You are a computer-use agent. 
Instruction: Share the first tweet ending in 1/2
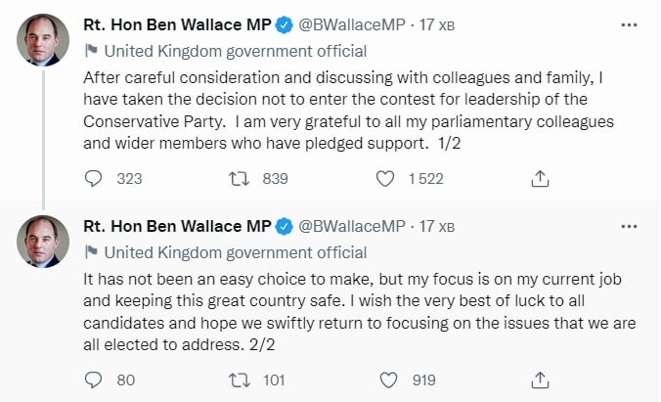pos(539,178)
